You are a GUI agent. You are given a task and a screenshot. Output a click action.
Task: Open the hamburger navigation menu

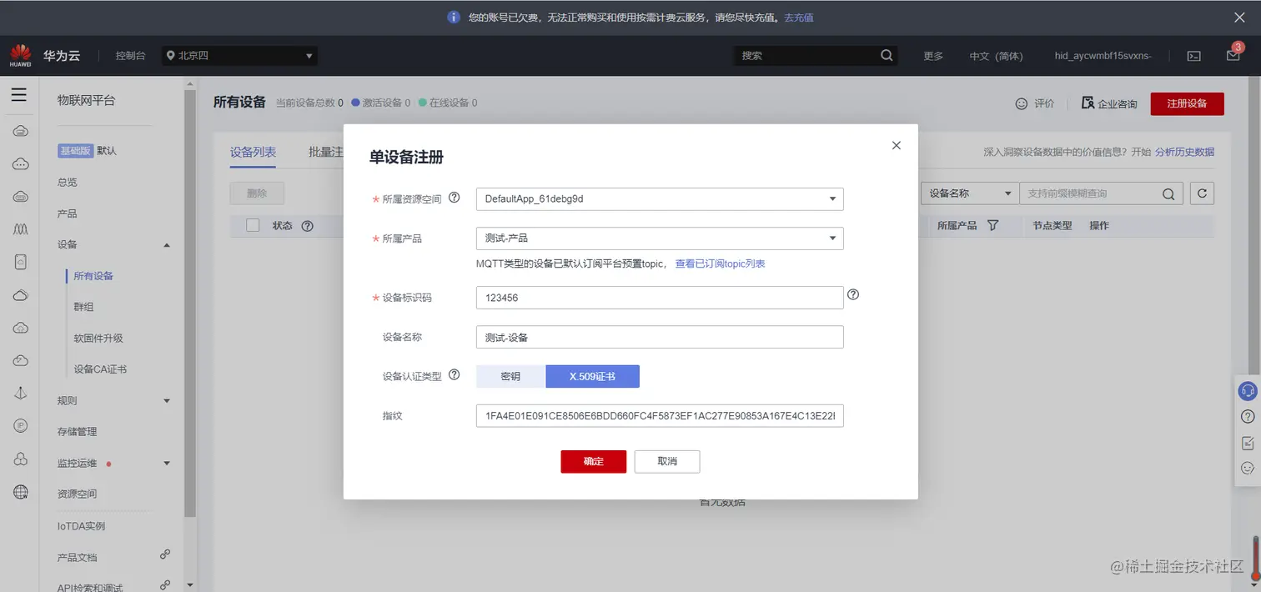point(19,94)
